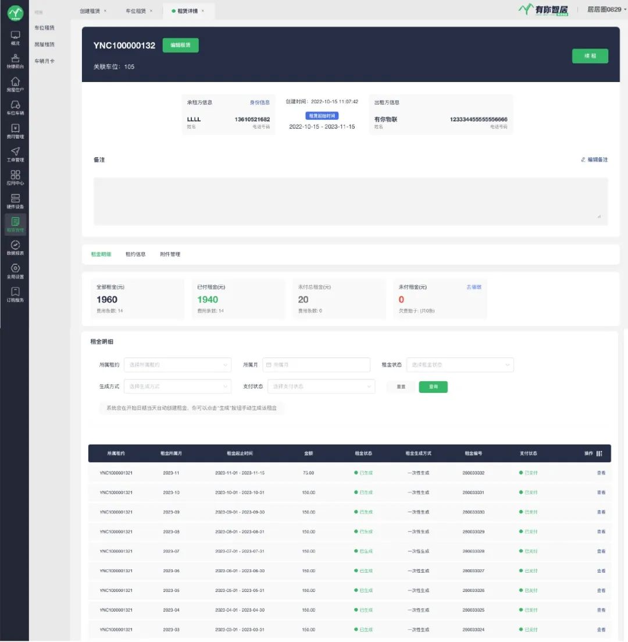Screen dimensions: 628x642
Task: Open 快捷前台 quick front desk icon
Action: [15, 61]
